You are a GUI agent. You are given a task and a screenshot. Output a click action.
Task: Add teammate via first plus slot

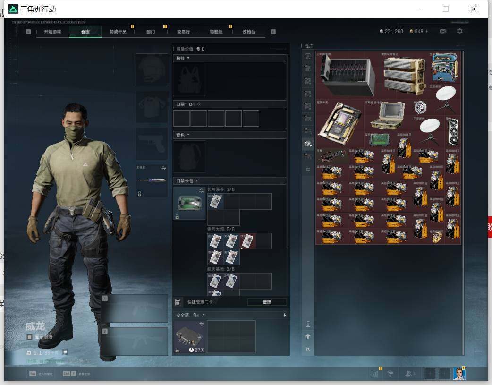[430, 374]
